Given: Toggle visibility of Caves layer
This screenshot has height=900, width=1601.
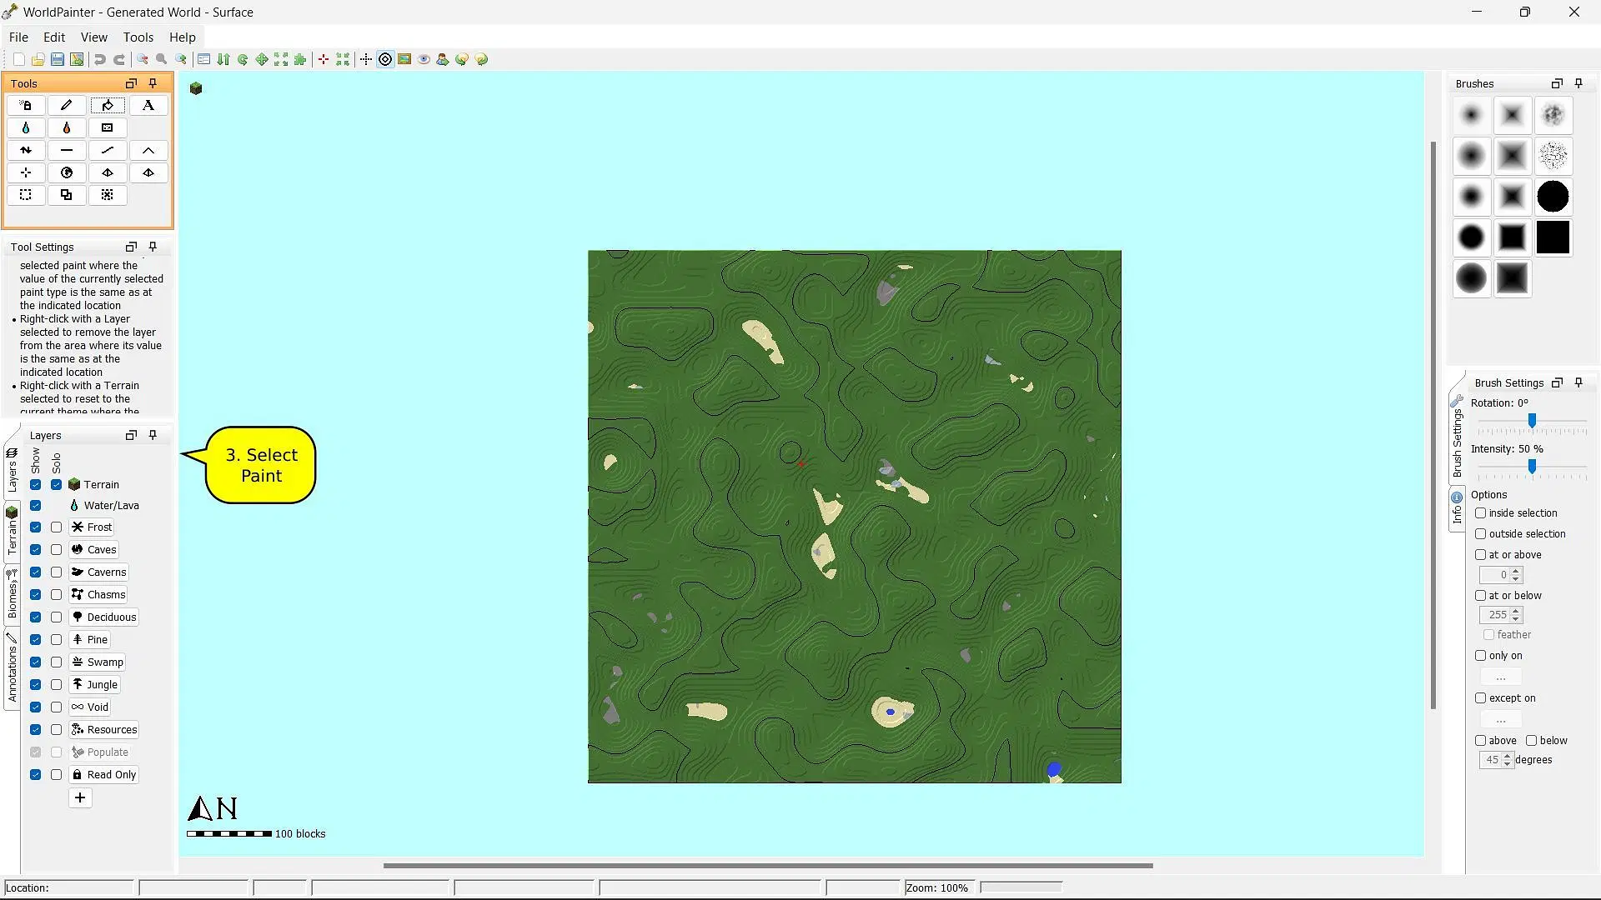Looking at the screenshot, I should pos(35,549).
